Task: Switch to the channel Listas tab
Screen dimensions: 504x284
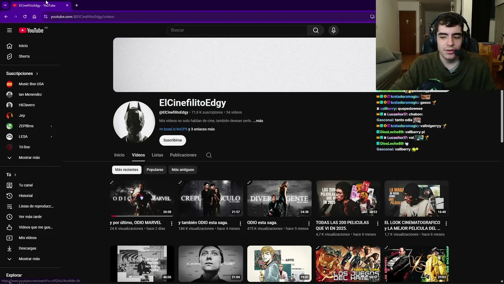Action: pos(157,155)
